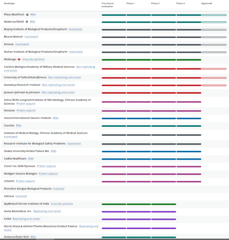Viewport: 229px width, 240px height.
Task: Select the Medigen Vaccine Biologics name
Action: (21, 174)
